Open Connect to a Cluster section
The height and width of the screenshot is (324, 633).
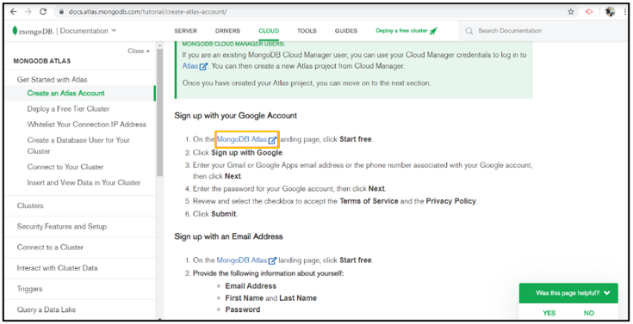tap(50, 247)
